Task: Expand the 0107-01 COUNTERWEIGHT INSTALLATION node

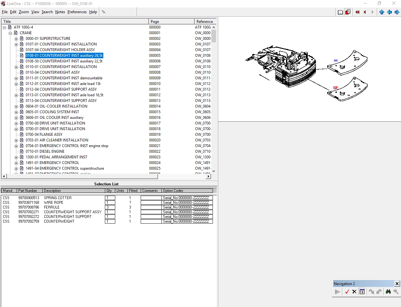Action: 16,44
